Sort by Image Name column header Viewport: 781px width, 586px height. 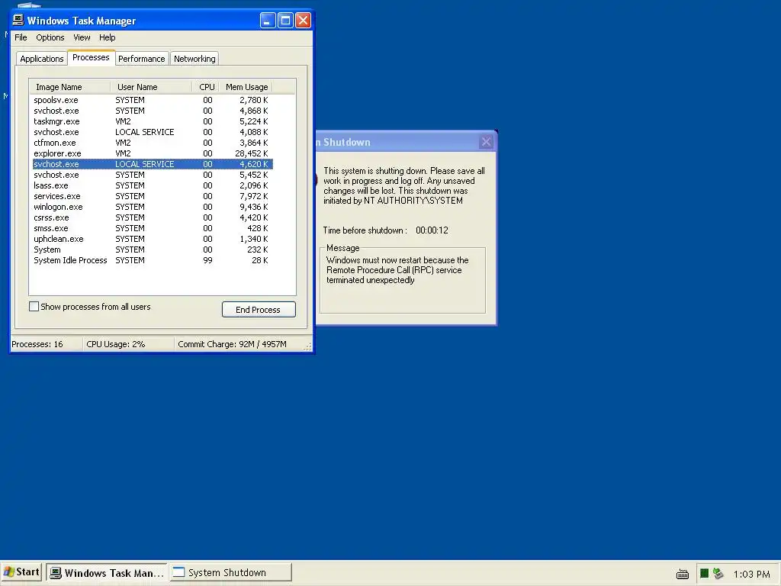tap(69, 87)
